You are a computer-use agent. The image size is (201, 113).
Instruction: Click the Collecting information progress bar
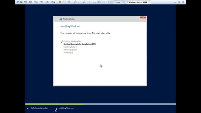click(x=41, y=104)
